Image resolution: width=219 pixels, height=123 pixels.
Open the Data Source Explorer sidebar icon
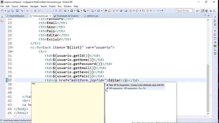[215, 46]
